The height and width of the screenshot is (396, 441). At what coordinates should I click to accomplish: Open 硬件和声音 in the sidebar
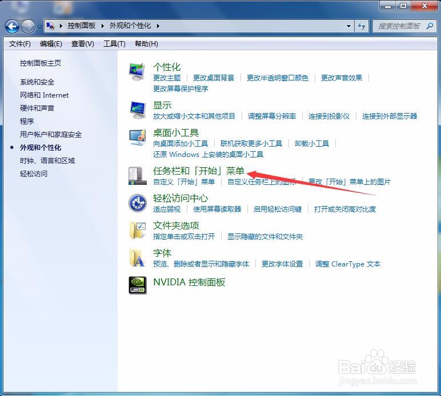click(37, 108)
